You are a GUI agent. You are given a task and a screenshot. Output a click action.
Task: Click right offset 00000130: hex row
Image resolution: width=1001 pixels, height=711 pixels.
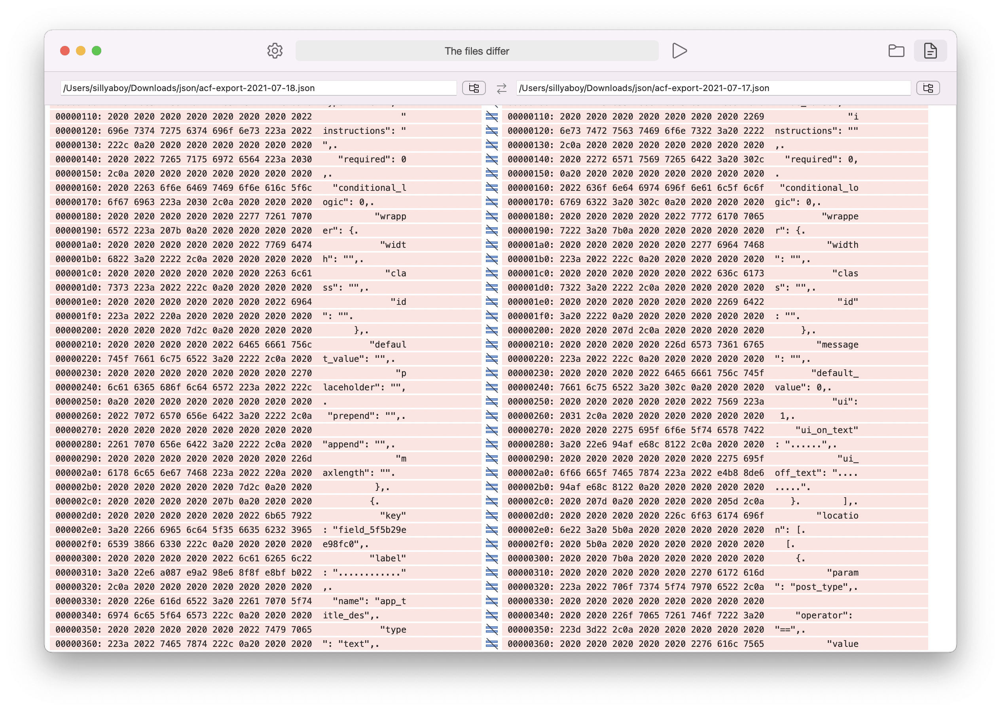pos(715,145)
